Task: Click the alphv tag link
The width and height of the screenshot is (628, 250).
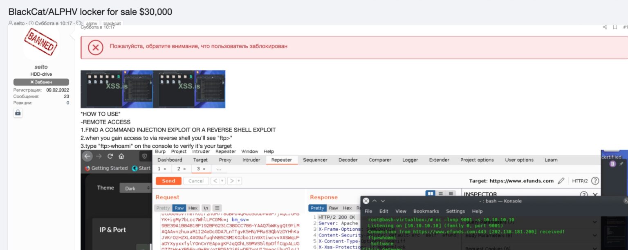Action: (x=92, y=24)
